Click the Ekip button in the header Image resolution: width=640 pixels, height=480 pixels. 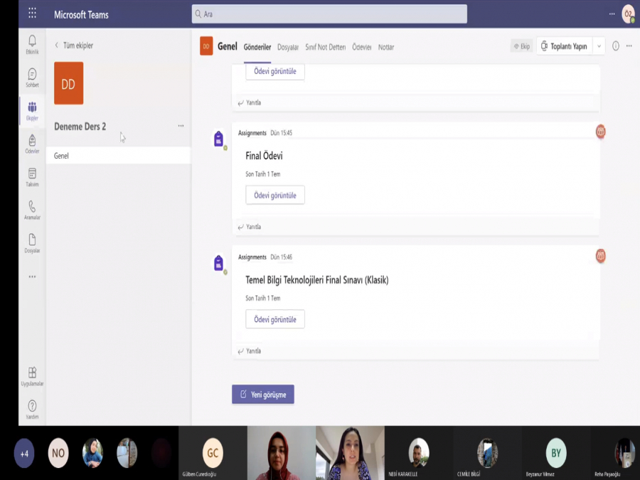522,46
